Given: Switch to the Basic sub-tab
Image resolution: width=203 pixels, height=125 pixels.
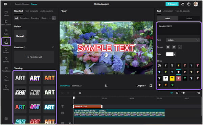Looking at the screenshot, I should click(167, 18).
